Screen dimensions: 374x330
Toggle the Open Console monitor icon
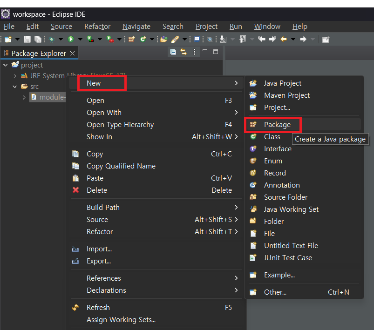coord(197,39)
